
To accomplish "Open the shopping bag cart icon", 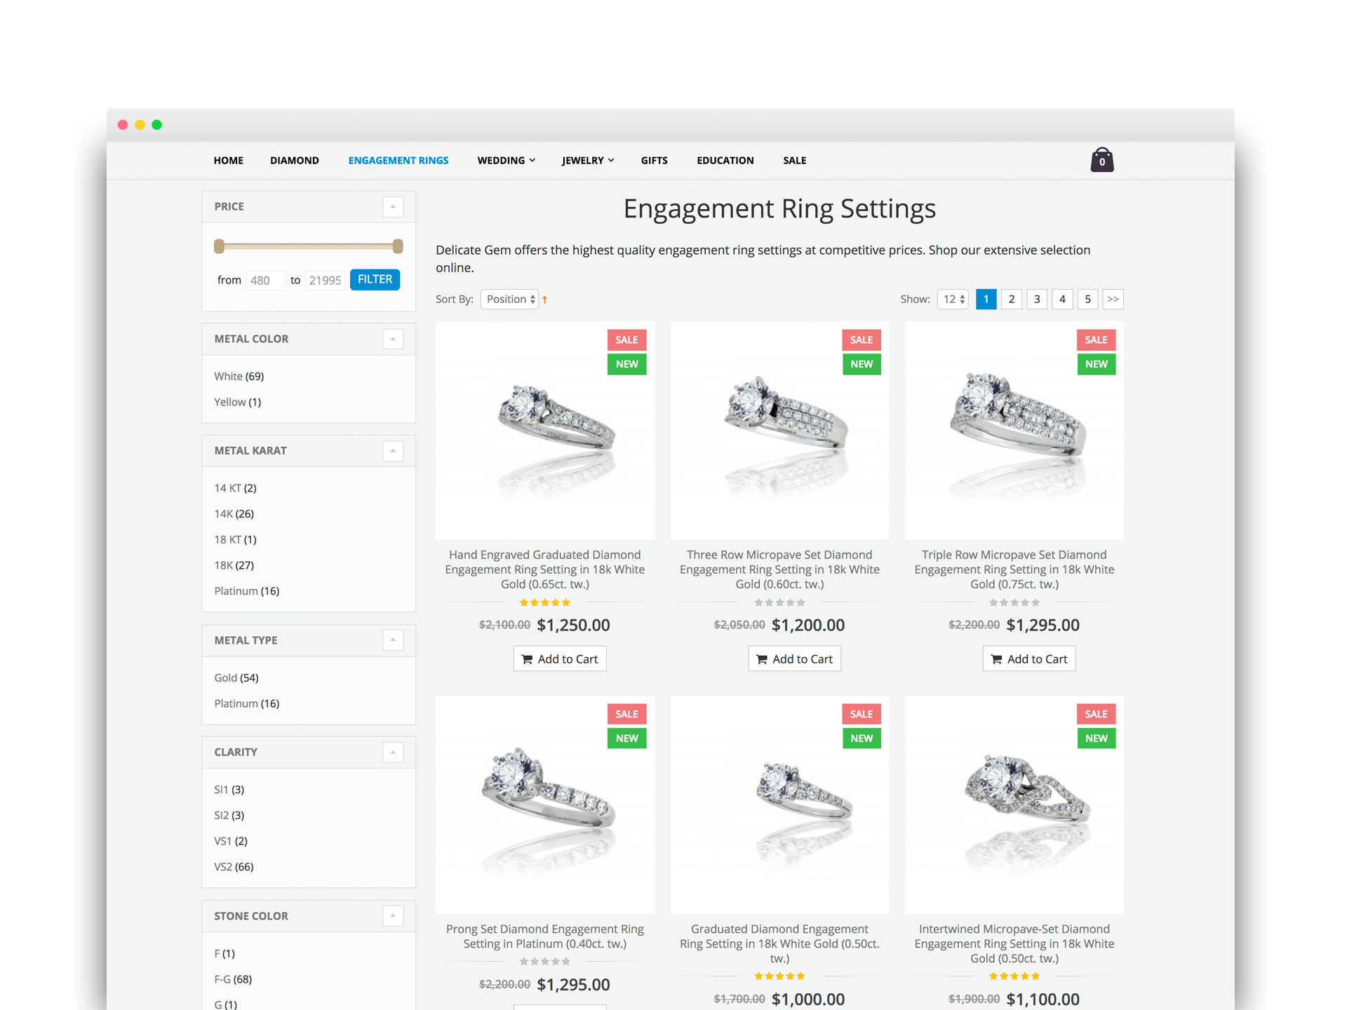I will [x=1101, y=160].
